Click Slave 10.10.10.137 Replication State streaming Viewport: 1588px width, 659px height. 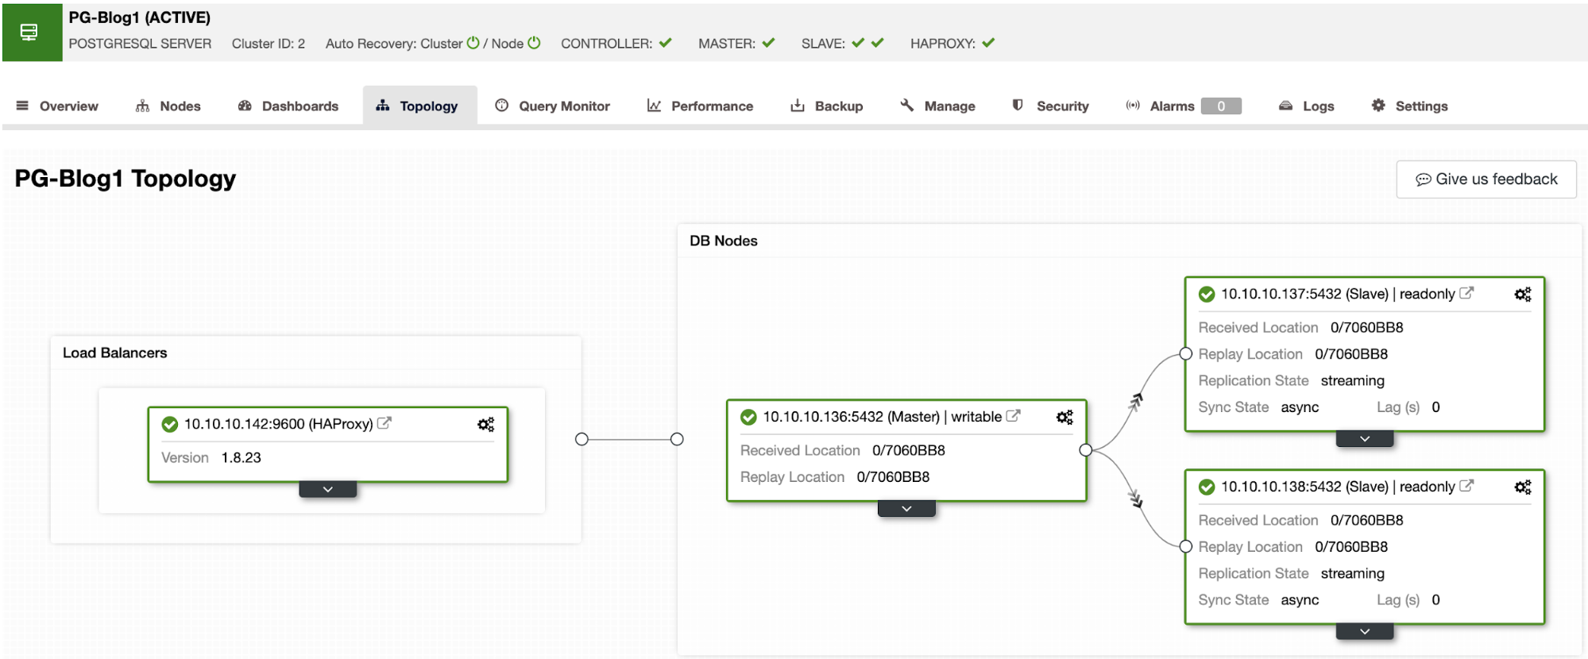pyautogui.click(x=1353, y=381)
